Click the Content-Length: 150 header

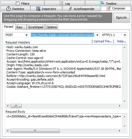tap(21, 54)
